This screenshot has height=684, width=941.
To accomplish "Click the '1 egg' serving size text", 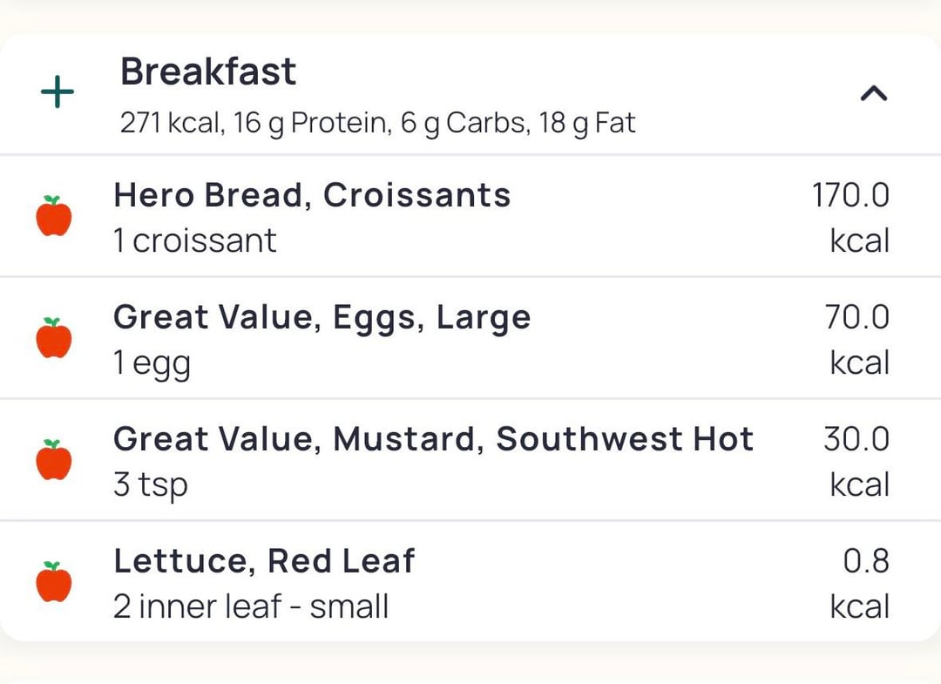I will pyautogui.click(x=152, y=363).
